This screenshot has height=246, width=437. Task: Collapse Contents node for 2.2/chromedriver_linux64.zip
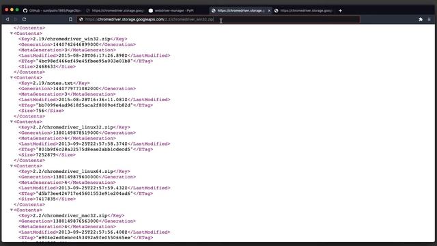pos(12,166)
